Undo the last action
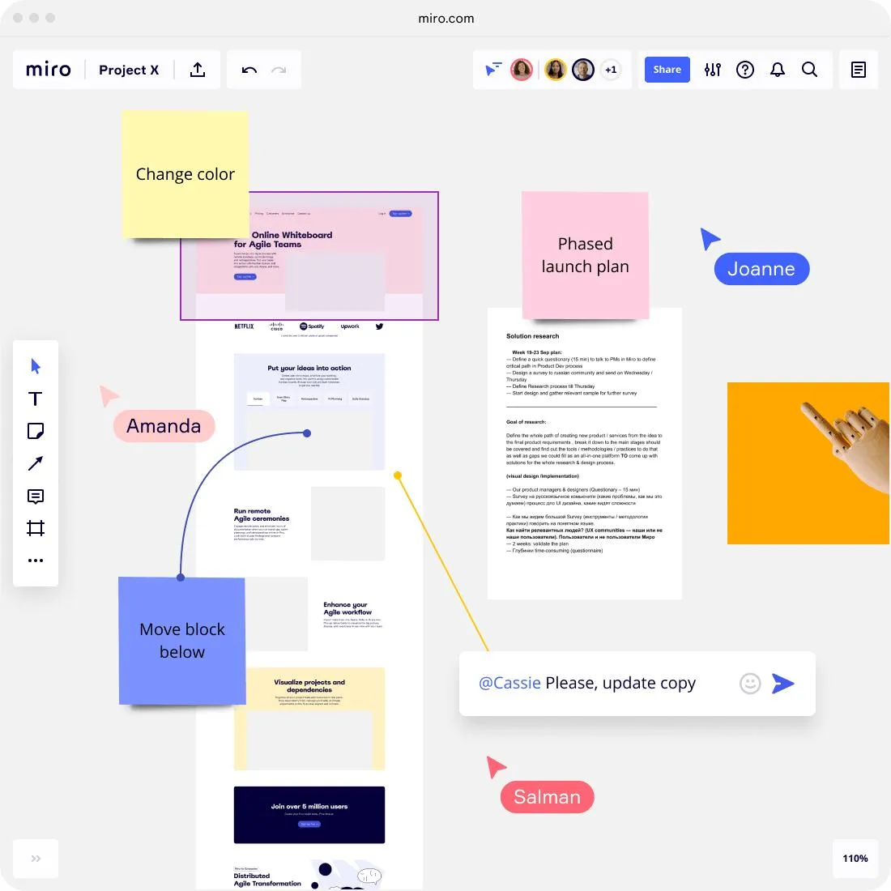Screen dimensions: 891x891 (x=249, y=70)
